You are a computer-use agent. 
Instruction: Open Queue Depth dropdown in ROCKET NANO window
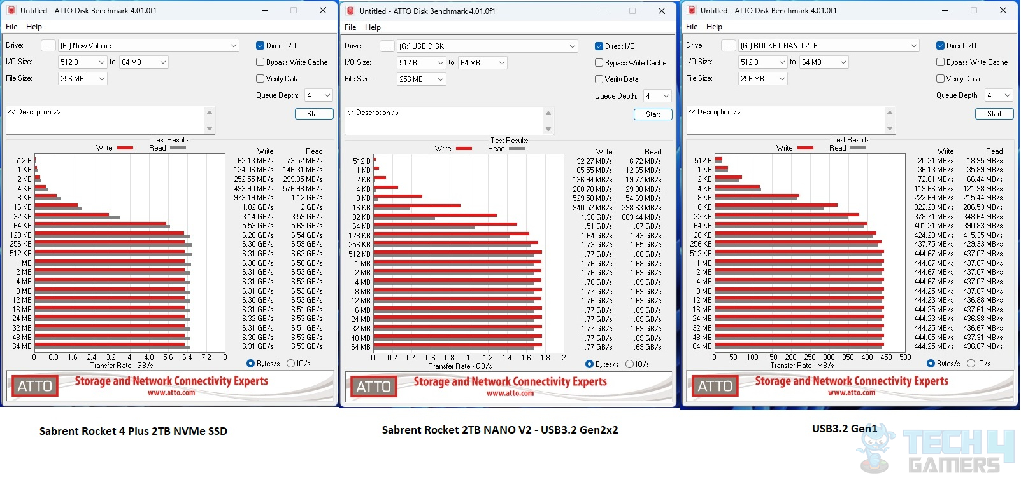999,95
